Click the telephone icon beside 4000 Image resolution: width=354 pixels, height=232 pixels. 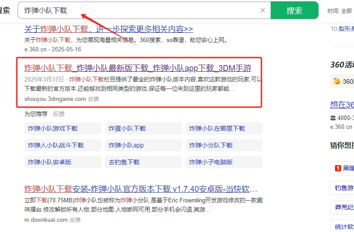pyautogui.click(x=333, y=118)
